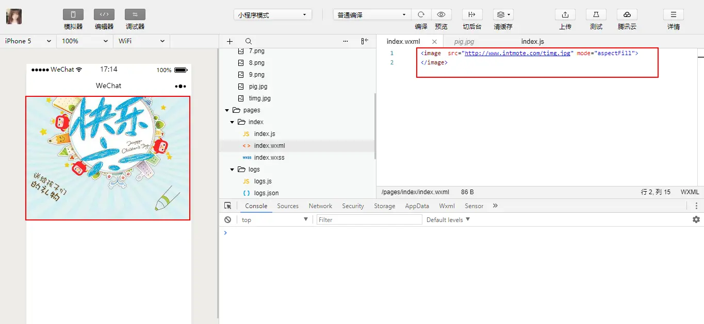Switch to the index.wxml editor tab
The width and height of the screenshot is (704, 324).
click(403, 41)
